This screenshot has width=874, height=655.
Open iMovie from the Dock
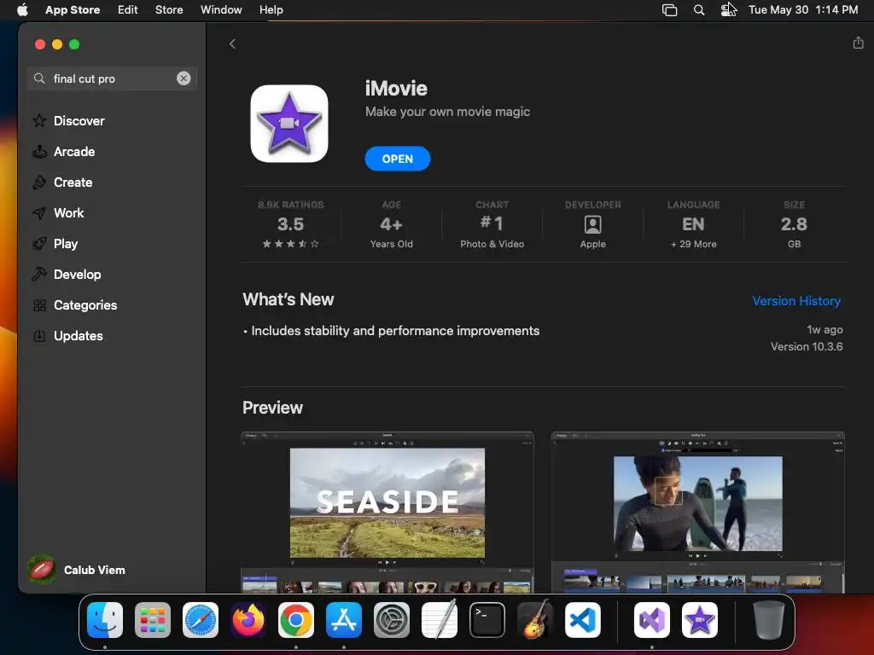tap(700, 620)
